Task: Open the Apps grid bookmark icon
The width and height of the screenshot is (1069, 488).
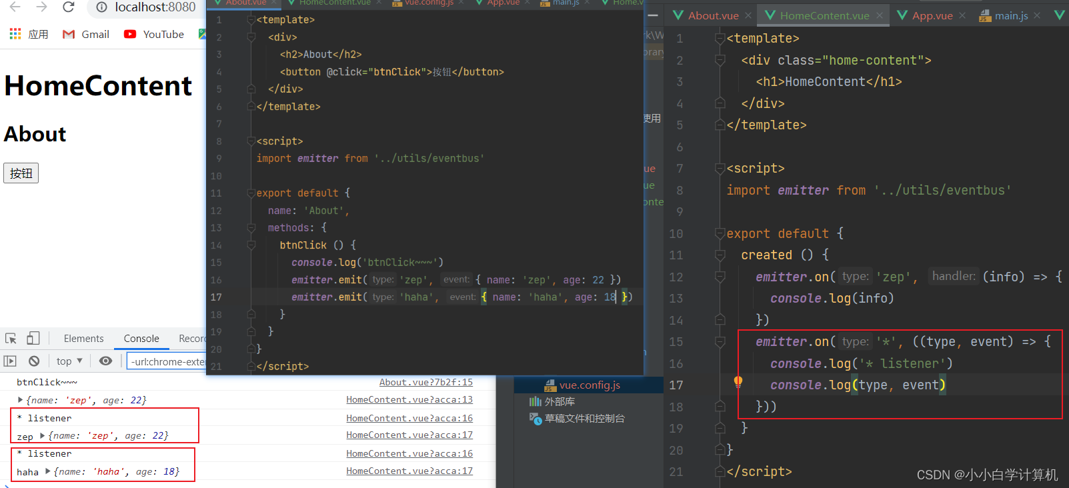Action: coord(15,34)
